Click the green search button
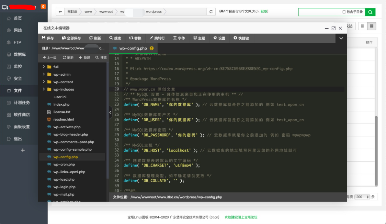The image size is (386, 224). pos(370,12)
